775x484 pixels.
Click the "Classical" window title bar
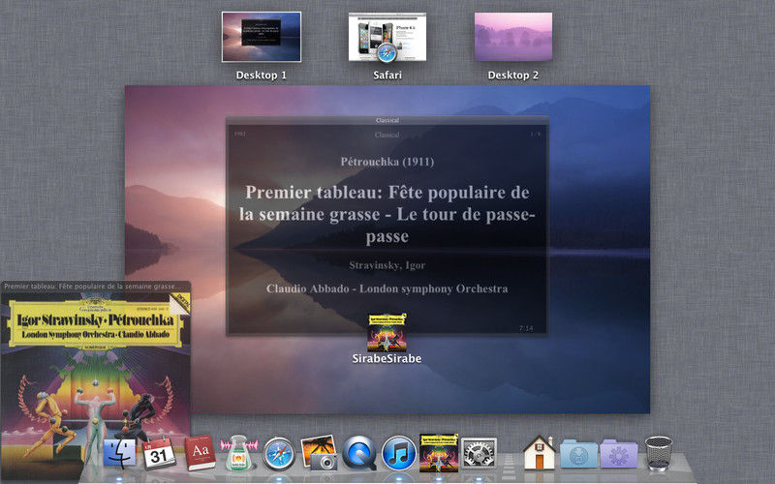tap(387, 120)
